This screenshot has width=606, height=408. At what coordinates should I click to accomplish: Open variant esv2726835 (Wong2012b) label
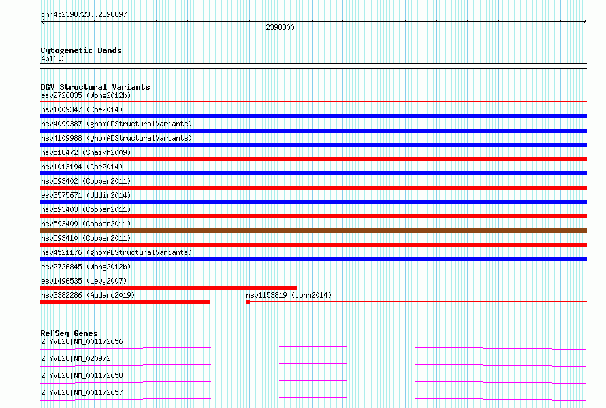coord(86,95)
